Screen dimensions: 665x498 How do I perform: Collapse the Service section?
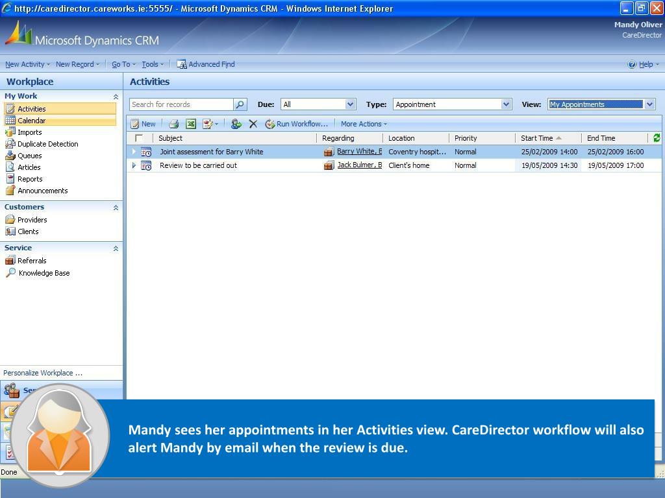(116, 248)
